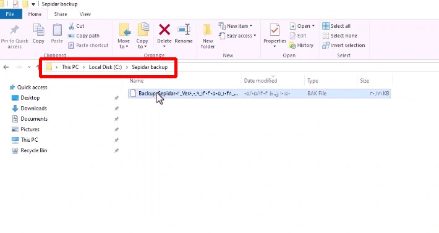Click Local Disk (C:) in breadcrumb
This screenshot has width=439, height=233.
tap(105, 67)
